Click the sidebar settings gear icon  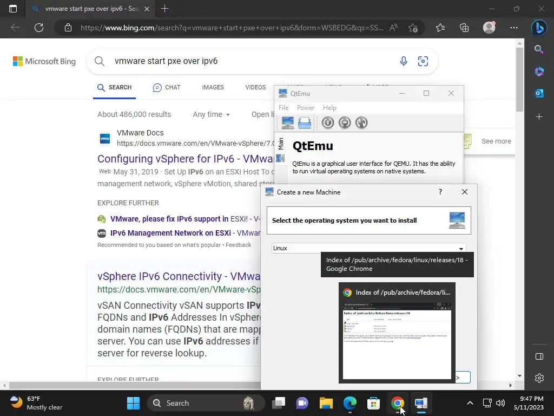[x=539, y=378]
